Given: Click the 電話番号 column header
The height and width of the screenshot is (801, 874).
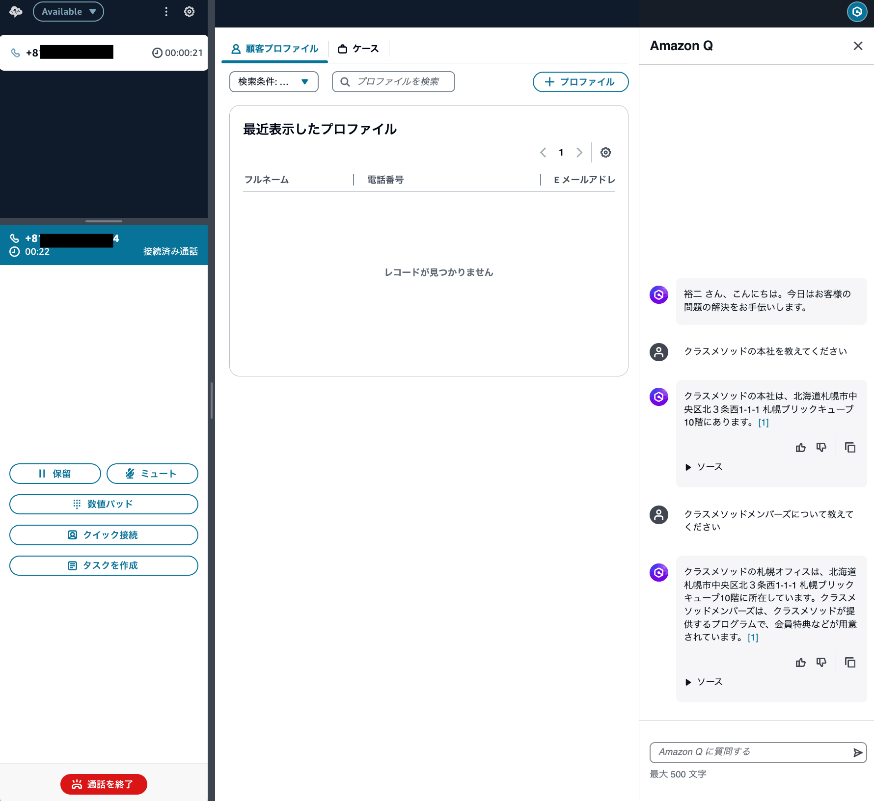Looking at the screenshot, I should pyautogui.click(x=385, y=180).
